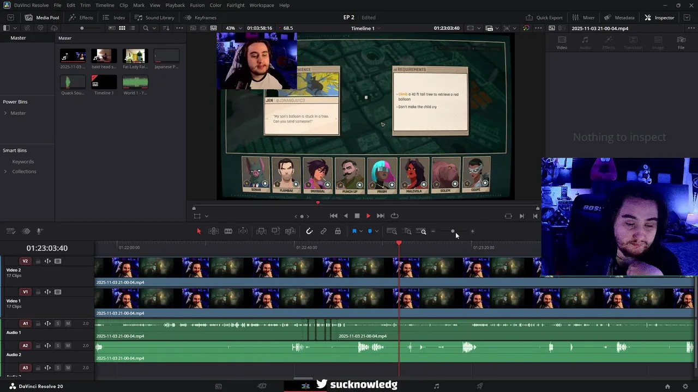Mute the Audio 1 track
698x392 pixels.
68,323
